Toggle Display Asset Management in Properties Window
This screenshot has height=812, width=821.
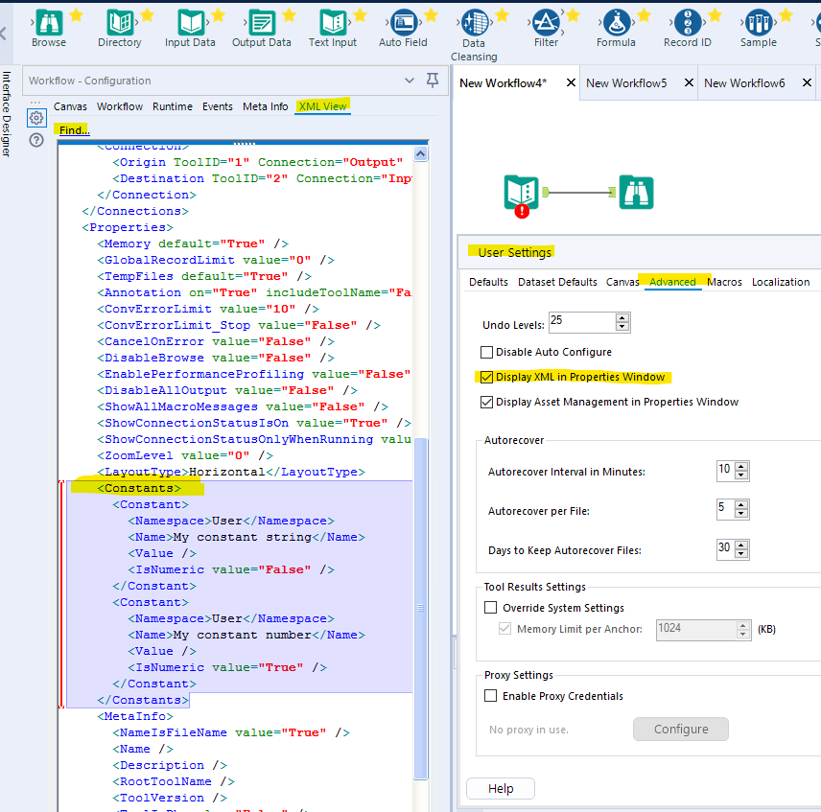coord(486,402)
